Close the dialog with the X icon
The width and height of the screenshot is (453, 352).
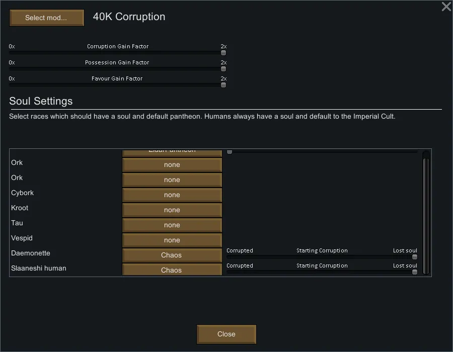point(446,7)
